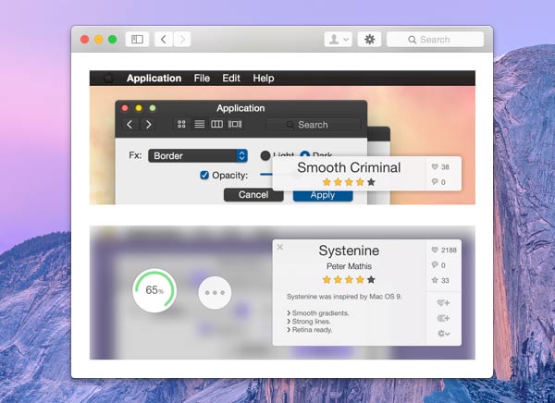The height and width of the screenshot is (403, 555).
Task: Click the star icon showing 33
Action: tap(435, 280)
